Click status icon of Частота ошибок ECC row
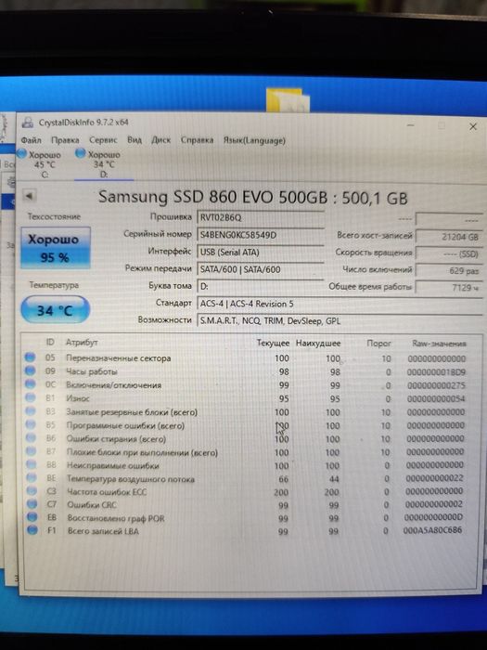Screen dimensions: 487x650 click(32, 491)
